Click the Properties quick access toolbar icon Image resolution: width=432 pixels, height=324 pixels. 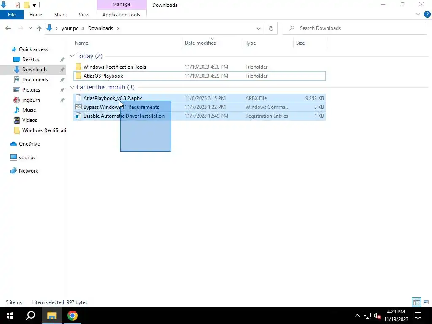click(17, 5)
